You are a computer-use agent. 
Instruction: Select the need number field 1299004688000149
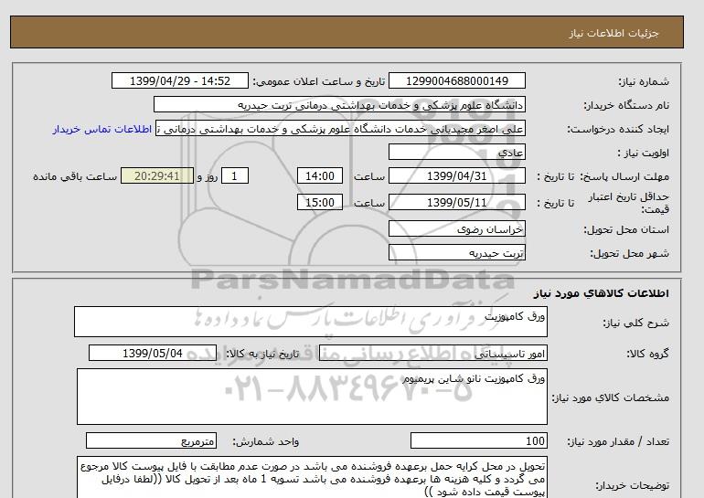tap(456, 80)
